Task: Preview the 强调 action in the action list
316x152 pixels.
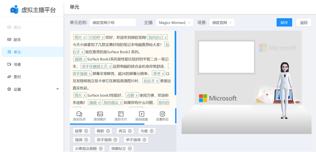Action: [x=86, y=140]
